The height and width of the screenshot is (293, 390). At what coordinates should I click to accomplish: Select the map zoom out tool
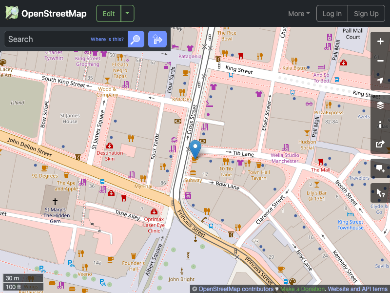coord(380,61)
